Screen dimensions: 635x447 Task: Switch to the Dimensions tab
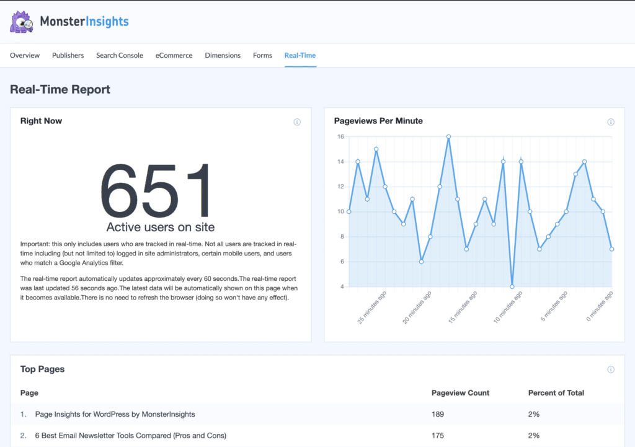tap(223, 55)
